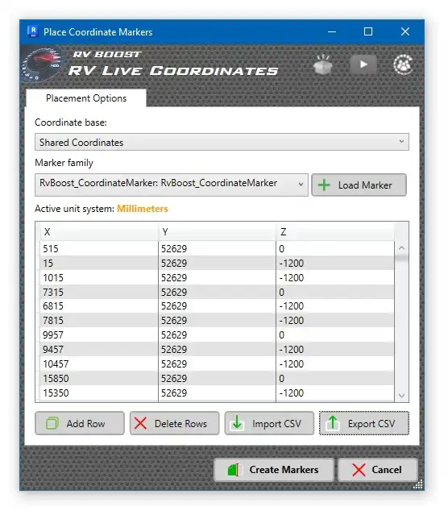Open the community users icon
Viewport: 448px width, 515px height.
point(404,64)
